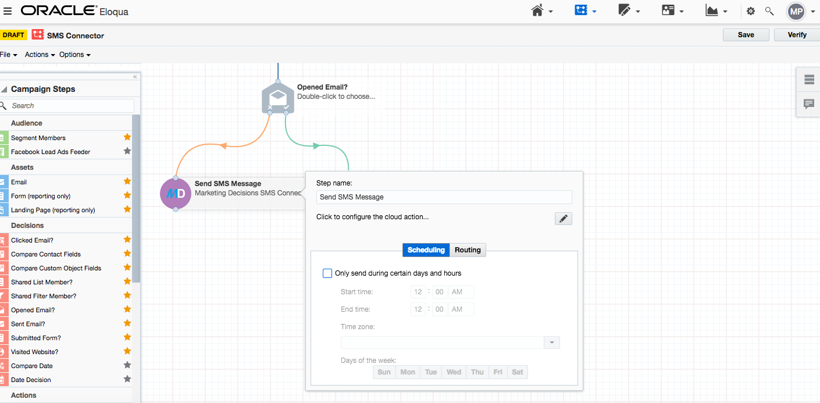Expand the home icon dropdown in header

coord(541,11)
